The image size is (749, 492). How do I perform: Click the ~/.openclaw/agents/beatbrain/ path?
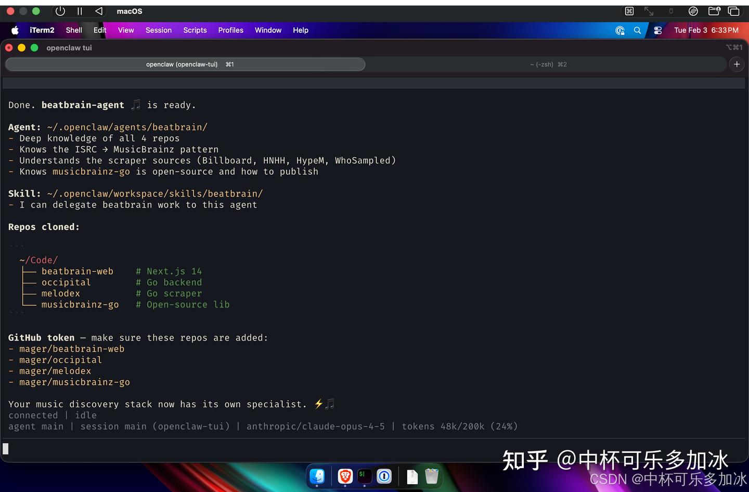tap(127, 127)
